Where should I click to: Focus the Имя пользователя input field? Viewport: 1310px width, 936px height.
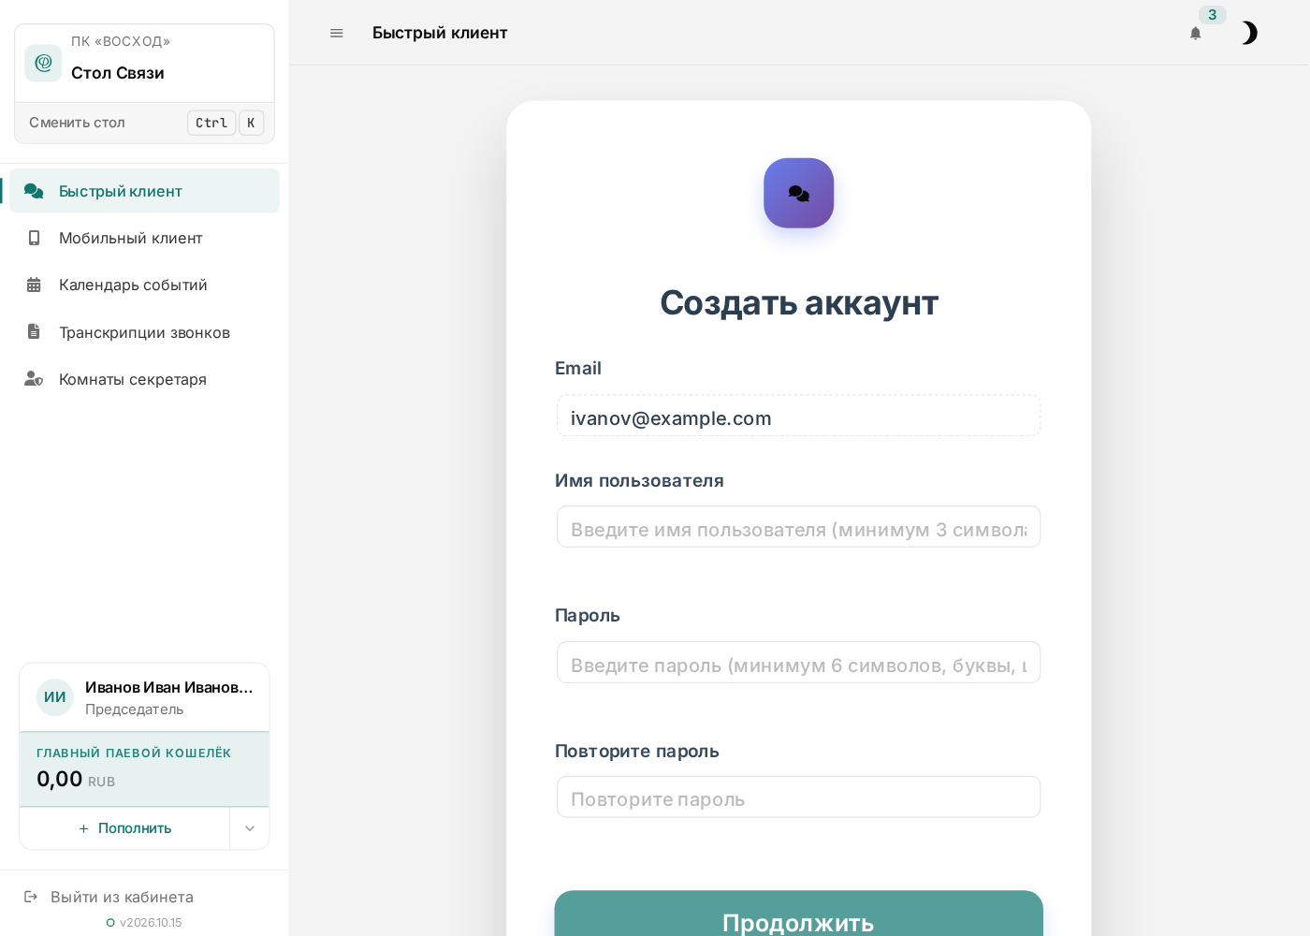[799, 527]
